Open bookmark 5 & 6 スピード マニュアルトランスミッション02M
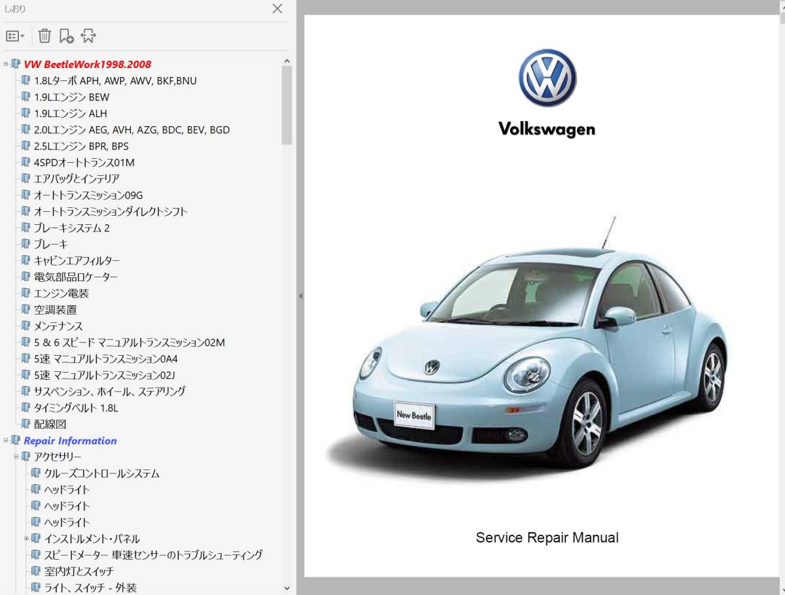The image size is (785, 595). point(129,342)
